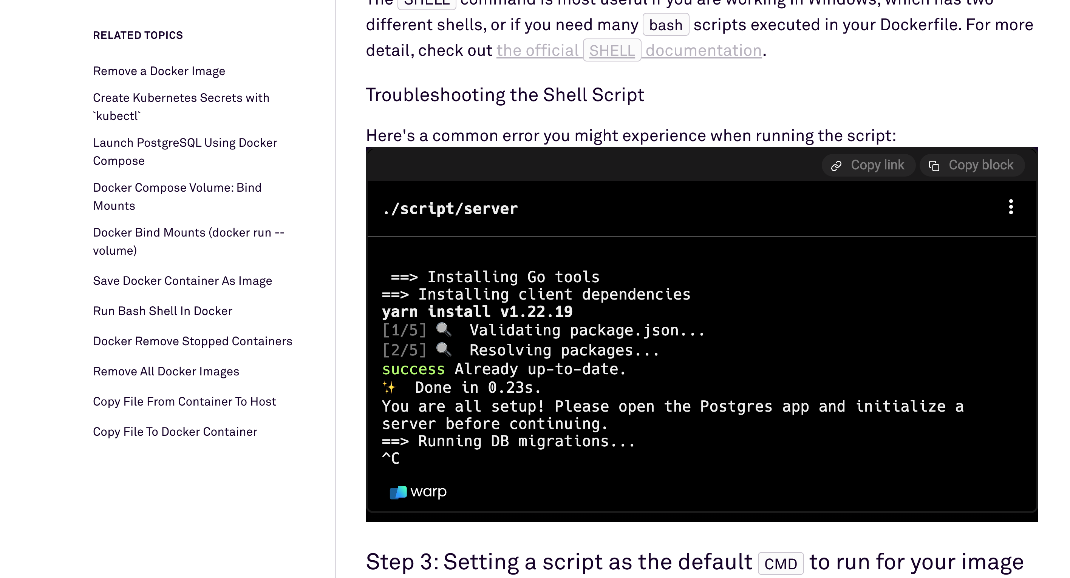The image size is (1070, 578).
Task: Go to Copy File To Docker Container
Action: pos(175,432)
